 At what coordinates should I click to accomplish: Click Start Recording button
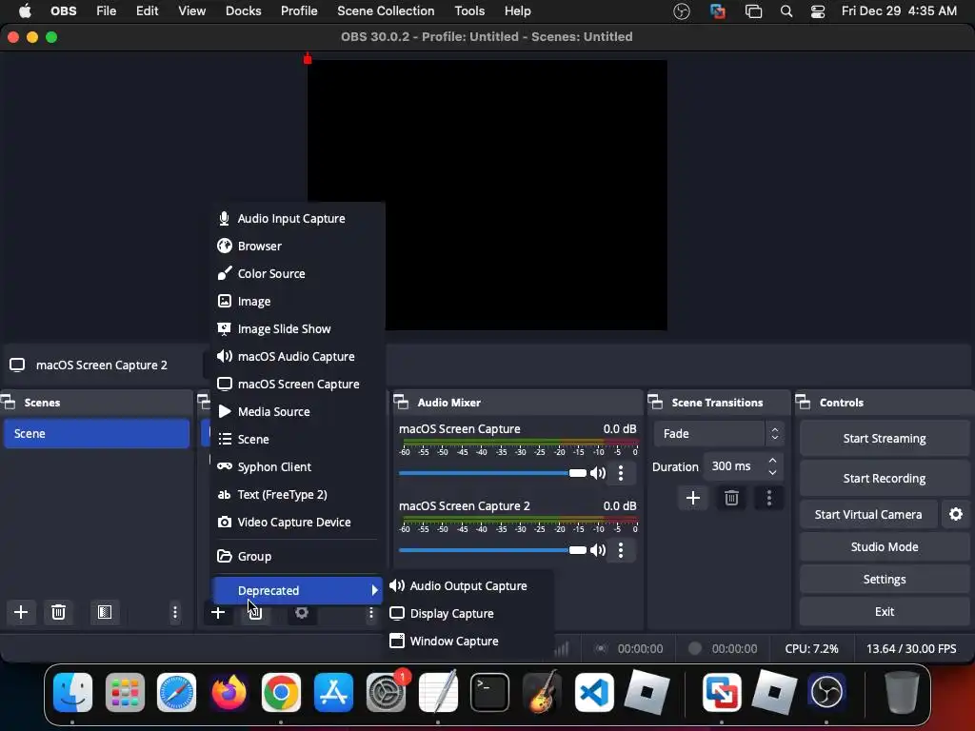click(x=885, y=478)
